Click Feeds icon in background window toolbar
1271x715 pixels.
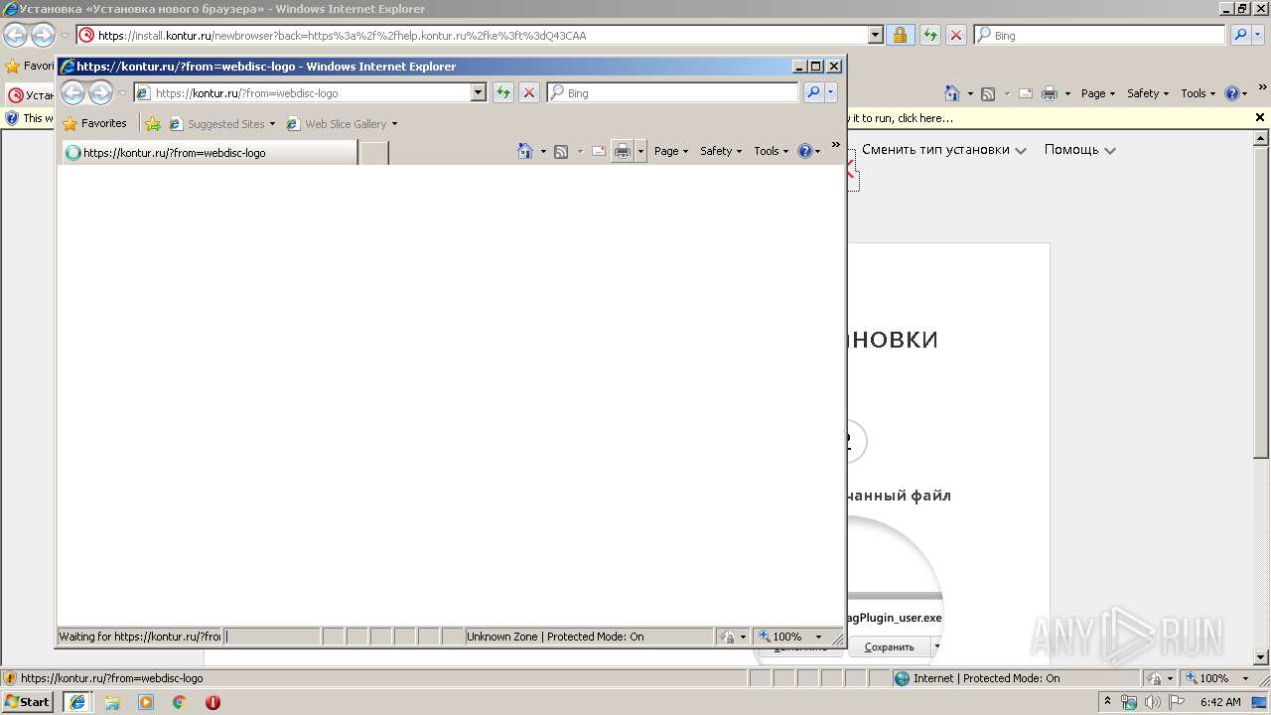tap(988, 93)
